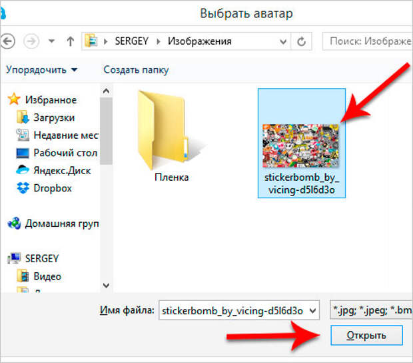Click the Видео folder icon

tap(23, 276)
